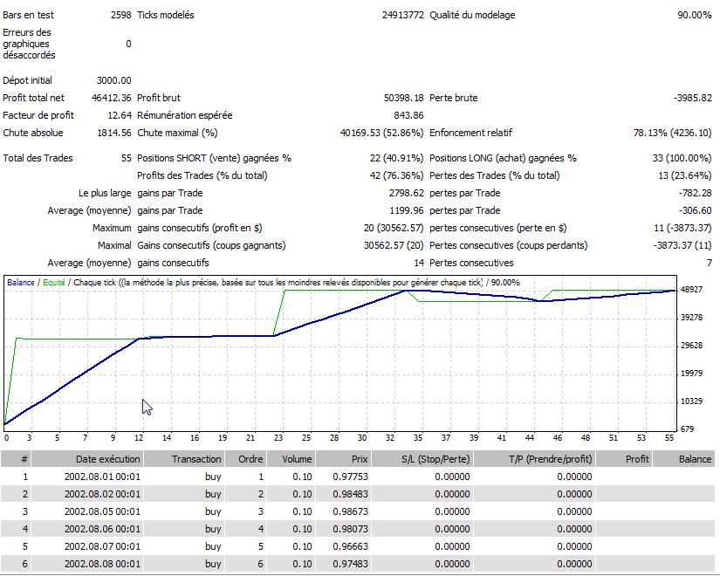Click the 'Balance' column header
The image size is (720, 576).
(x=695, y=459)
